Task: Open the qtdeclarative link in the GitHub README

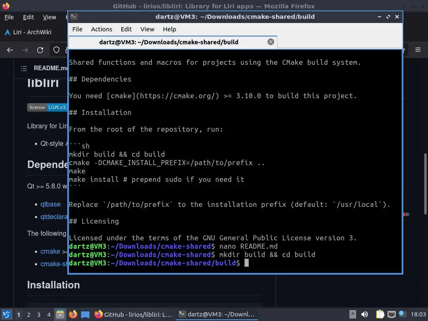Action: [54, 217]
